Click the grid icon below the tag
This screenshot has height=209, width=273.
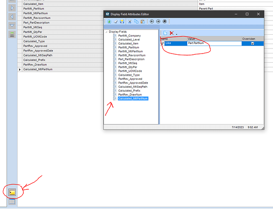point(12,202)
